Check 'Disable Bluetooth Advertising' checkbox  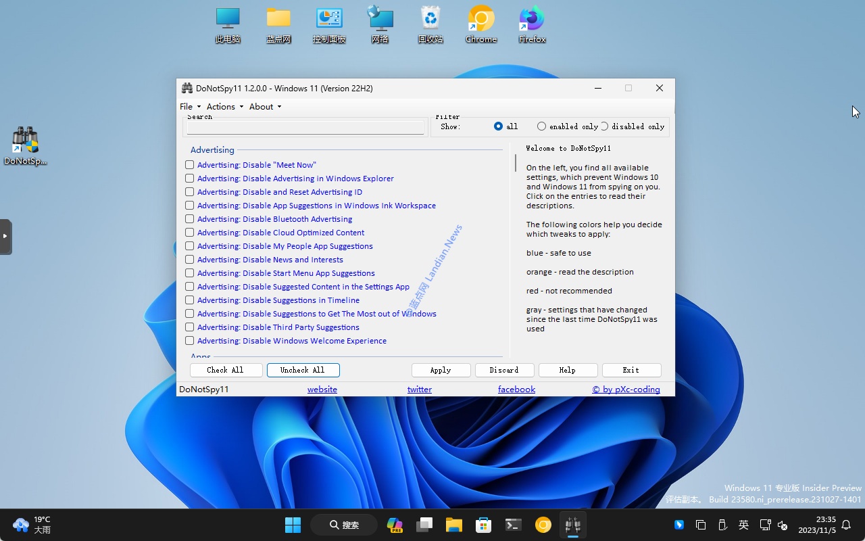point(190,219)
